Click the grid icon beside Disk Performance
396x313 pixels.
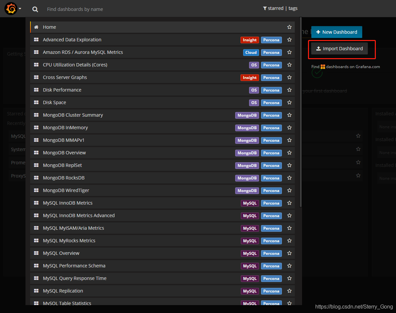pyautogui.click(x=36, y=90)
